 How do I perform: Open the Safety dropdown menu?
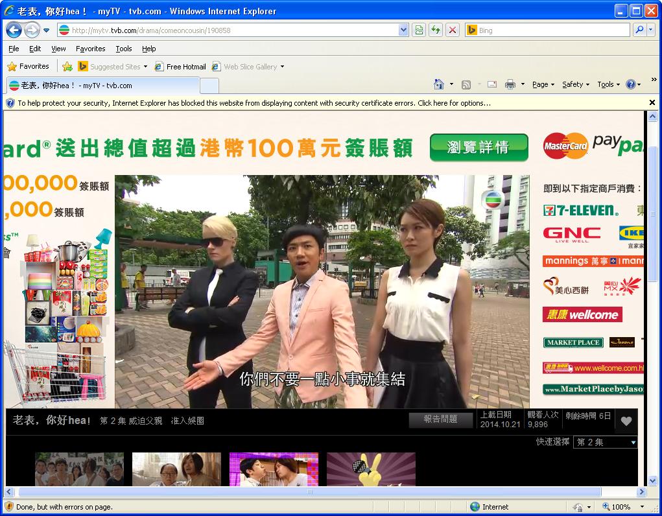pyautogui.click(x=576, y=84)
